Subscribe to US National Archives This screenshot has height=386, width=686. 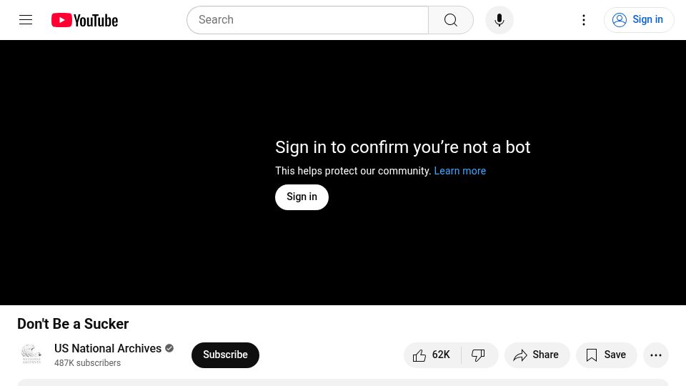(x=225, y=355)
